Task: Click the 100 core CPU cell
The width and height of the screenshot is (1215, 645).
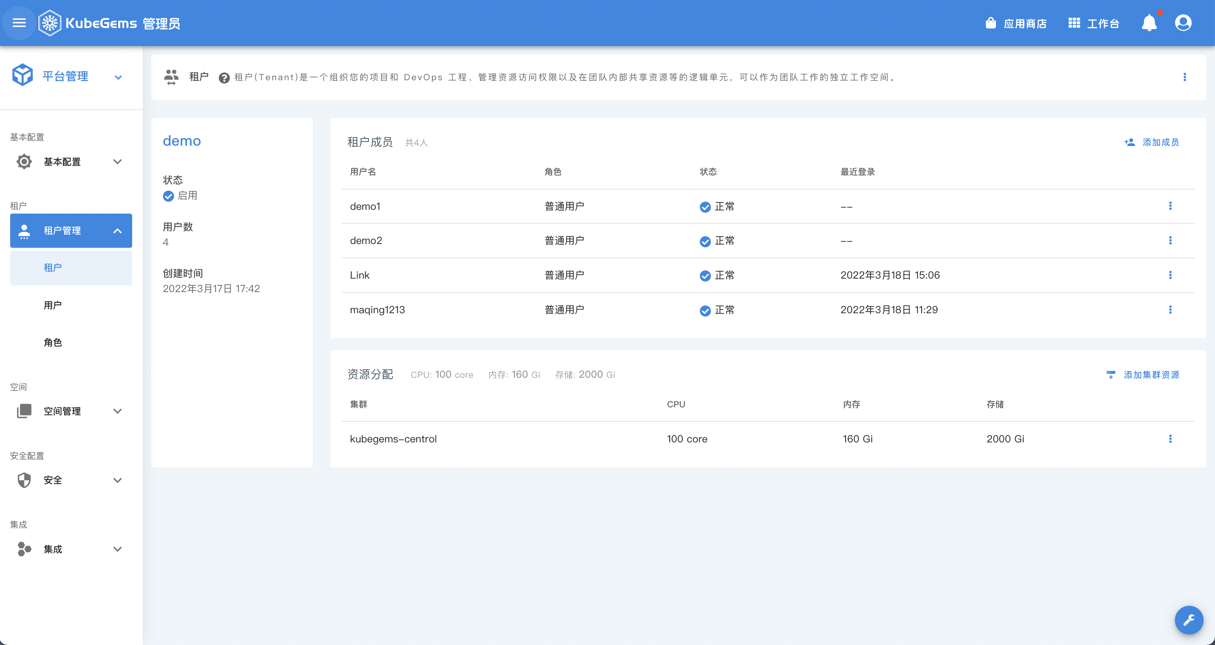Action: tap(687, 439)
